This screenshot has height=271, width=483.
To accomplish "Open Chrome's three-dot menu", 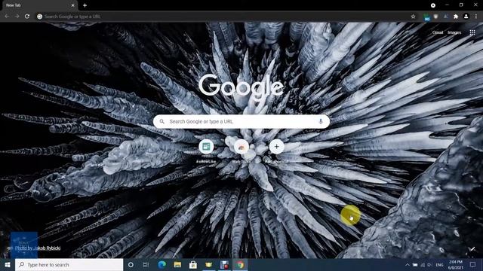I will click(x=476, y=17).
